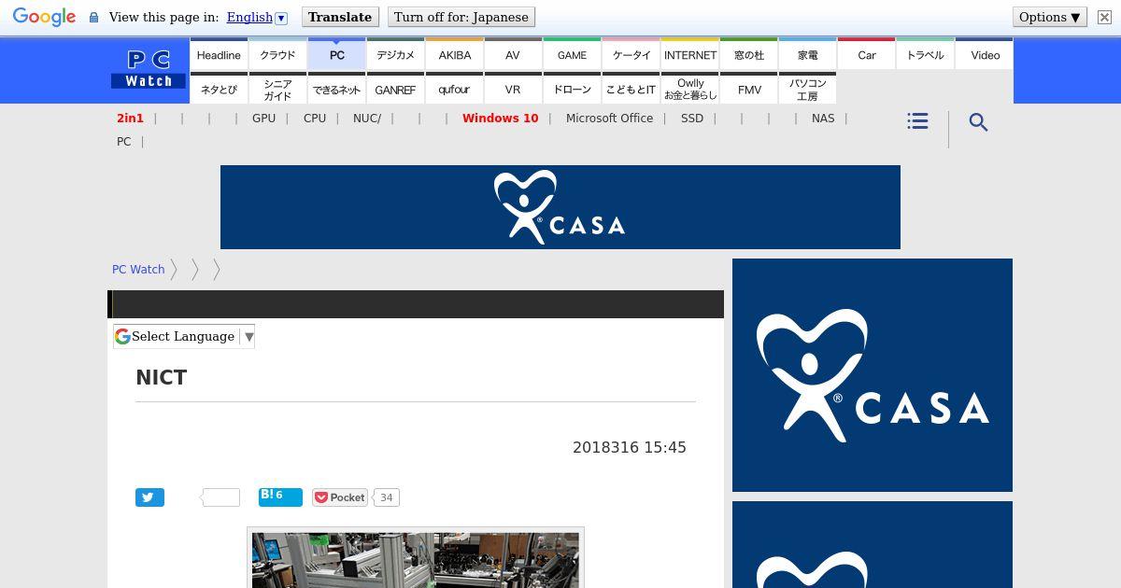The image size is (1121, 588).
Task: Click the lock icon in translate bar
Action: 93,18
